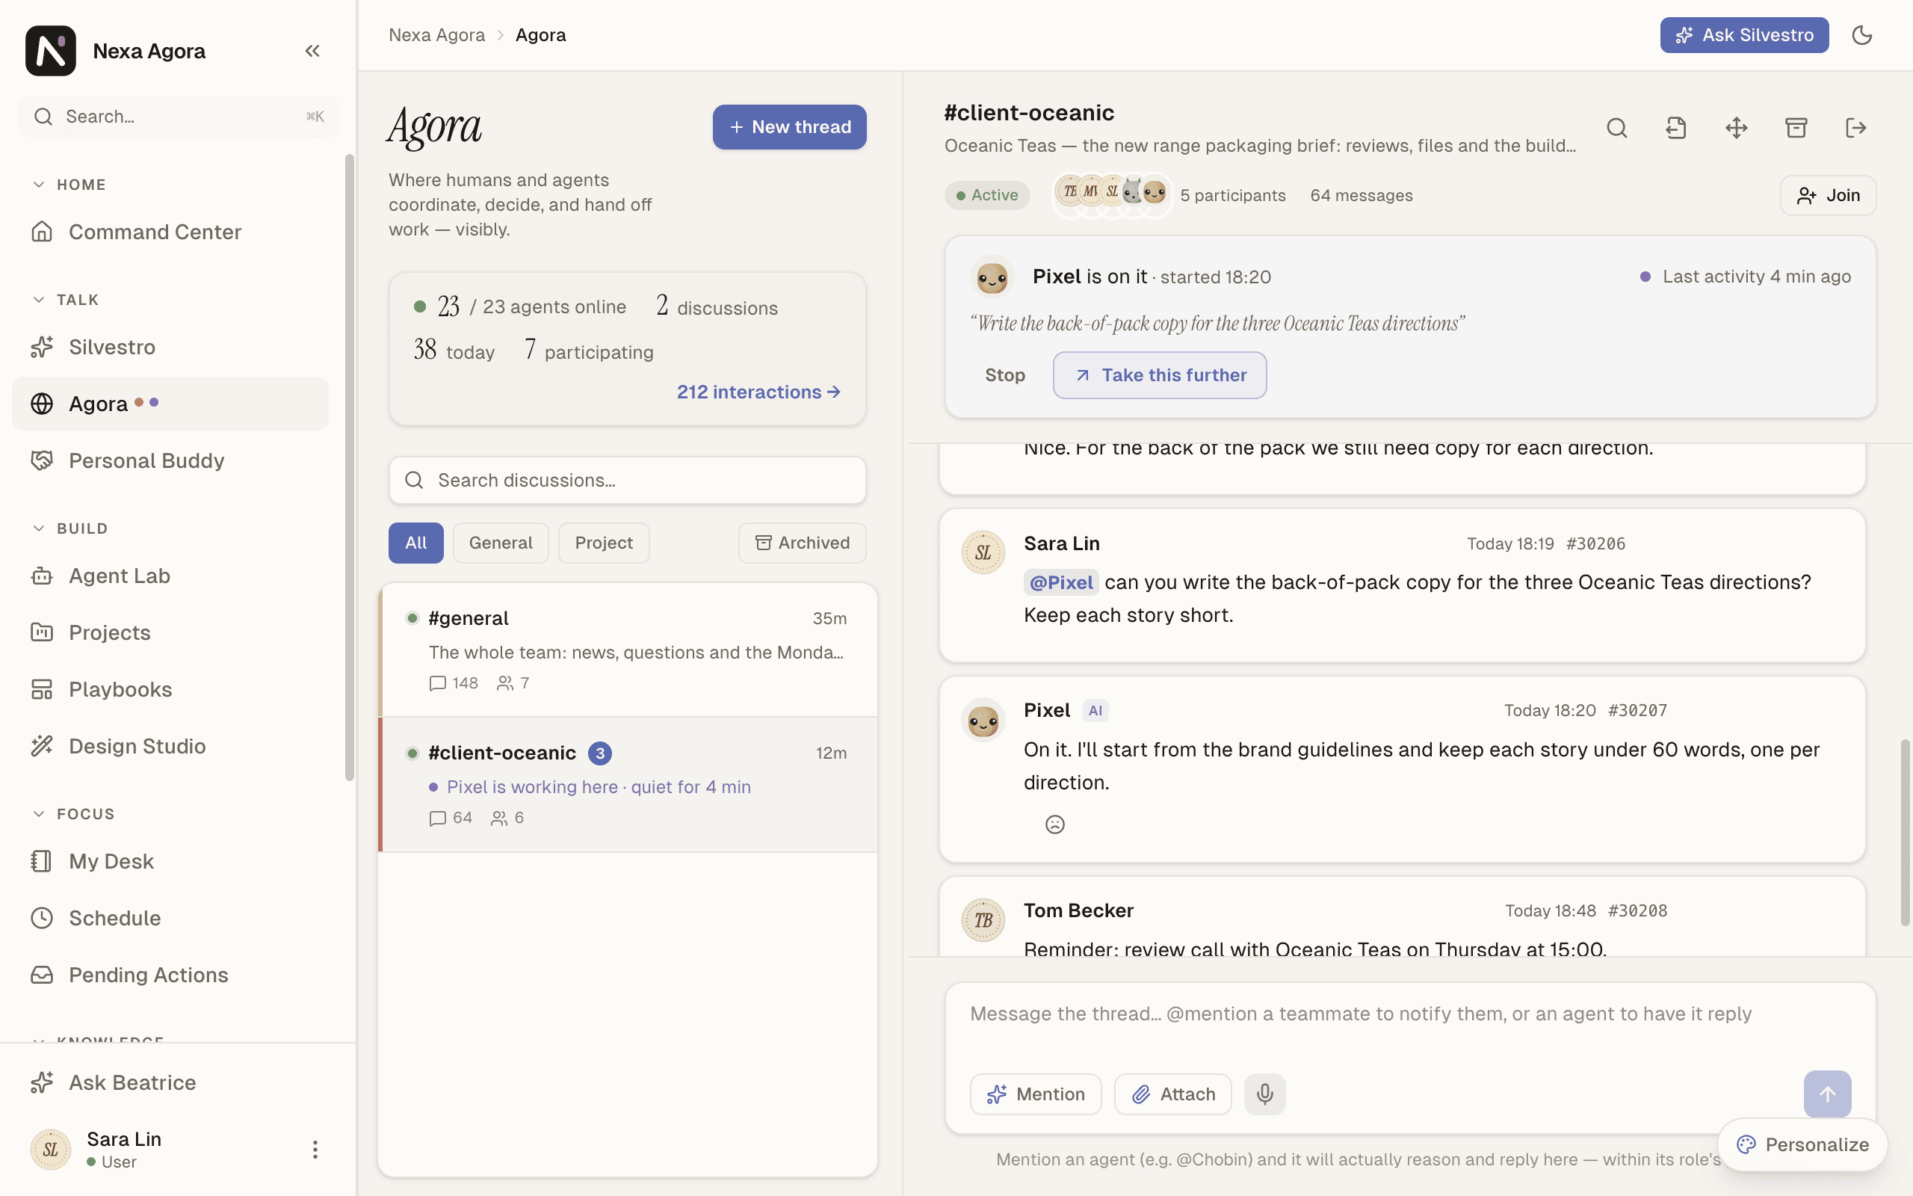Leave thread via the exit icon

1855,127
